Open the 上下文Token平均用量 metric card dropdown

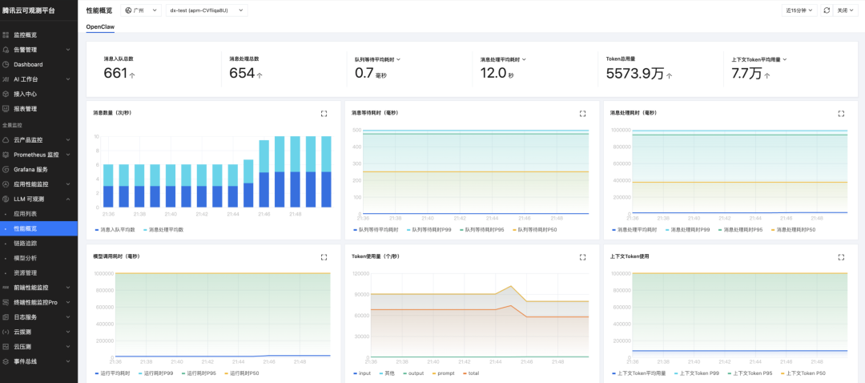(784, 59)
